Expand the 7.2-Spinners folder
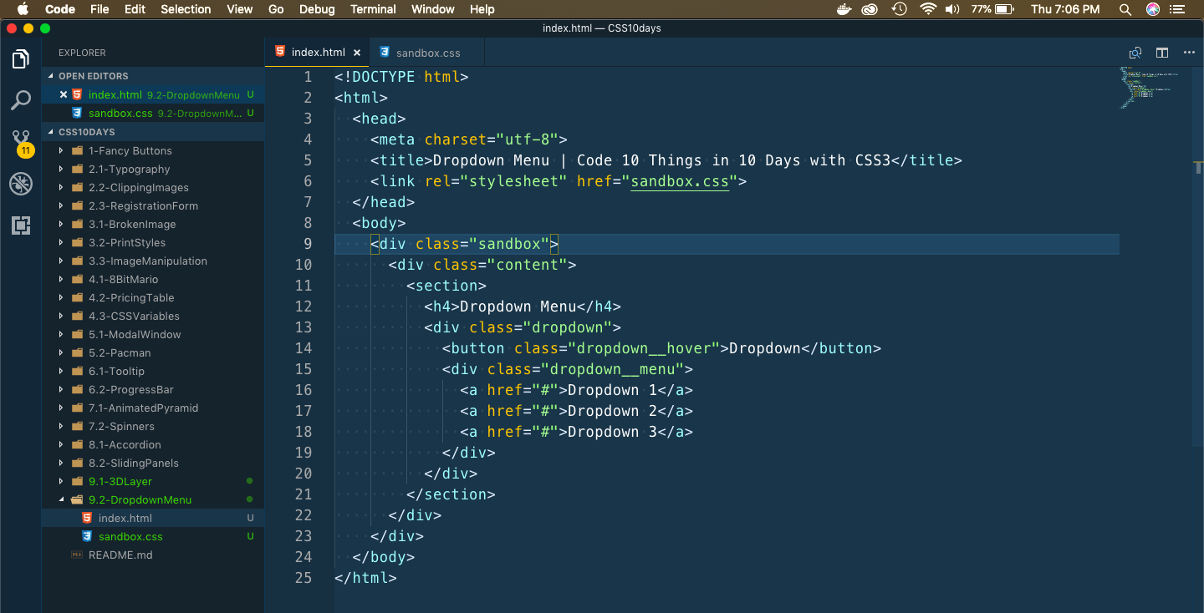1204x613 pixels. click(x=153, y=426)
